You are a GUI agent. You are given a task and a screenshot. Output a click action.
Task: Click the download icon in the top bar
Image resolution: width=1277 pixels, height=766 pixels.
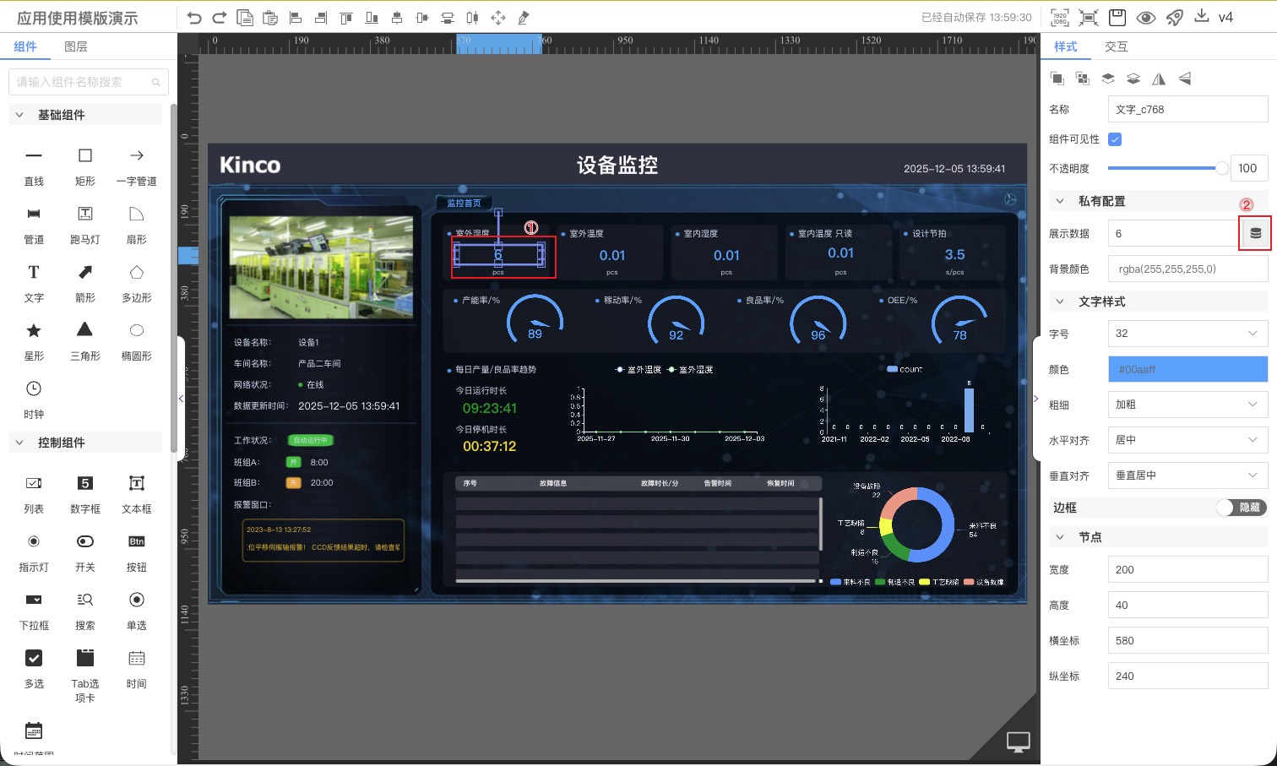coord(1202,17)
